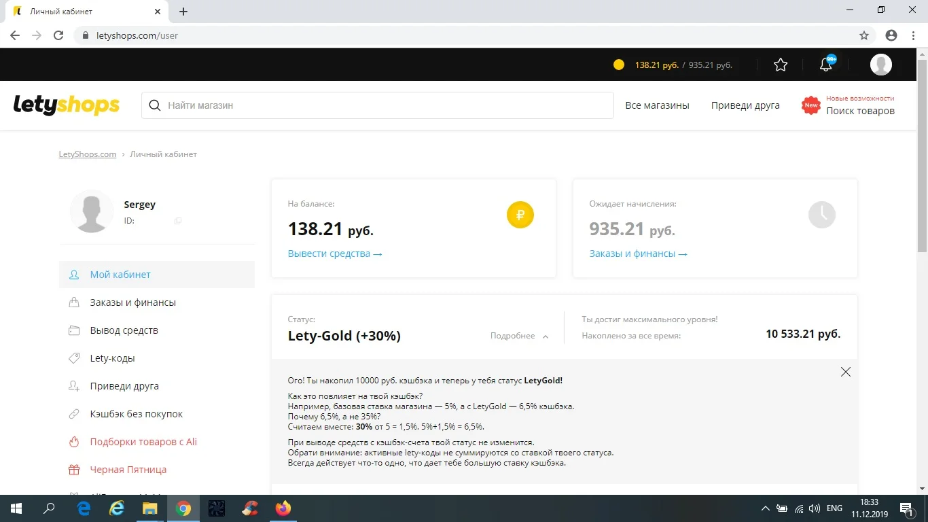Open the ENG language switcher in taskbar
Image resolution: width=928 pixels, height=522 pixels.
coord(834,508)
